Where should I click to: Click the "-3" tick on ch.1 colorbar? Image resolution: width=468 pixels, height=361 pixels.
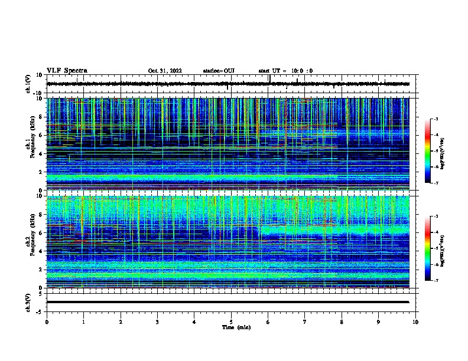[435, 119]
